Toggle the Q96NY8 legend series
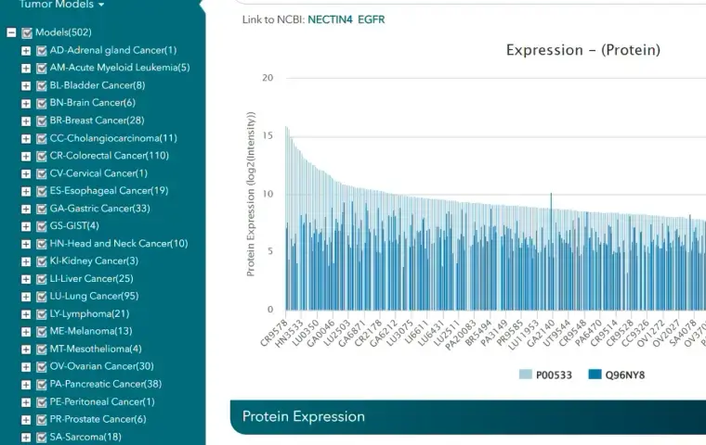The width and height of the screenshot is (706, 445). 624,375
